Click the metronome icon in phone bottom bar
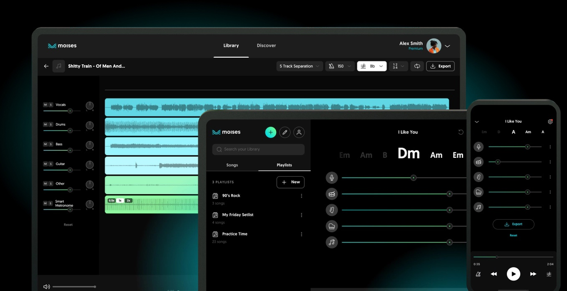The image size is (567, 291). coord(478,274)
